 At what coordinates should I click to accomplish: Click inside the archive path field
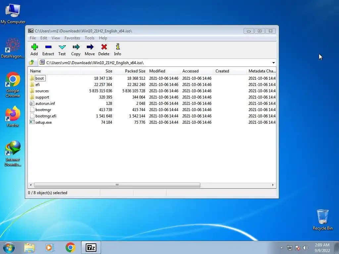pyautogui.click(x=157, y=63)
